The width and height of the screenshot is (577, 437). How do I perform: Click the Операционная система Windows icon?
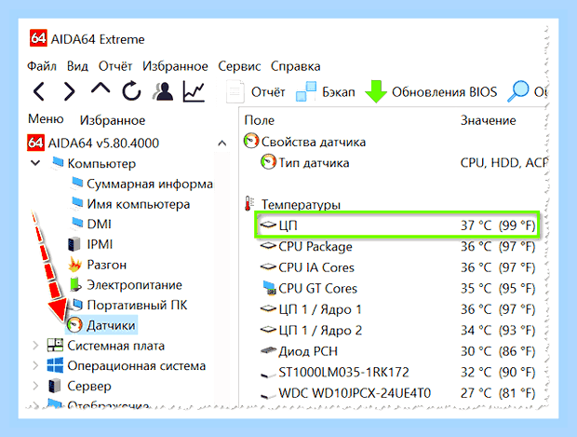[x=55, y=365]
